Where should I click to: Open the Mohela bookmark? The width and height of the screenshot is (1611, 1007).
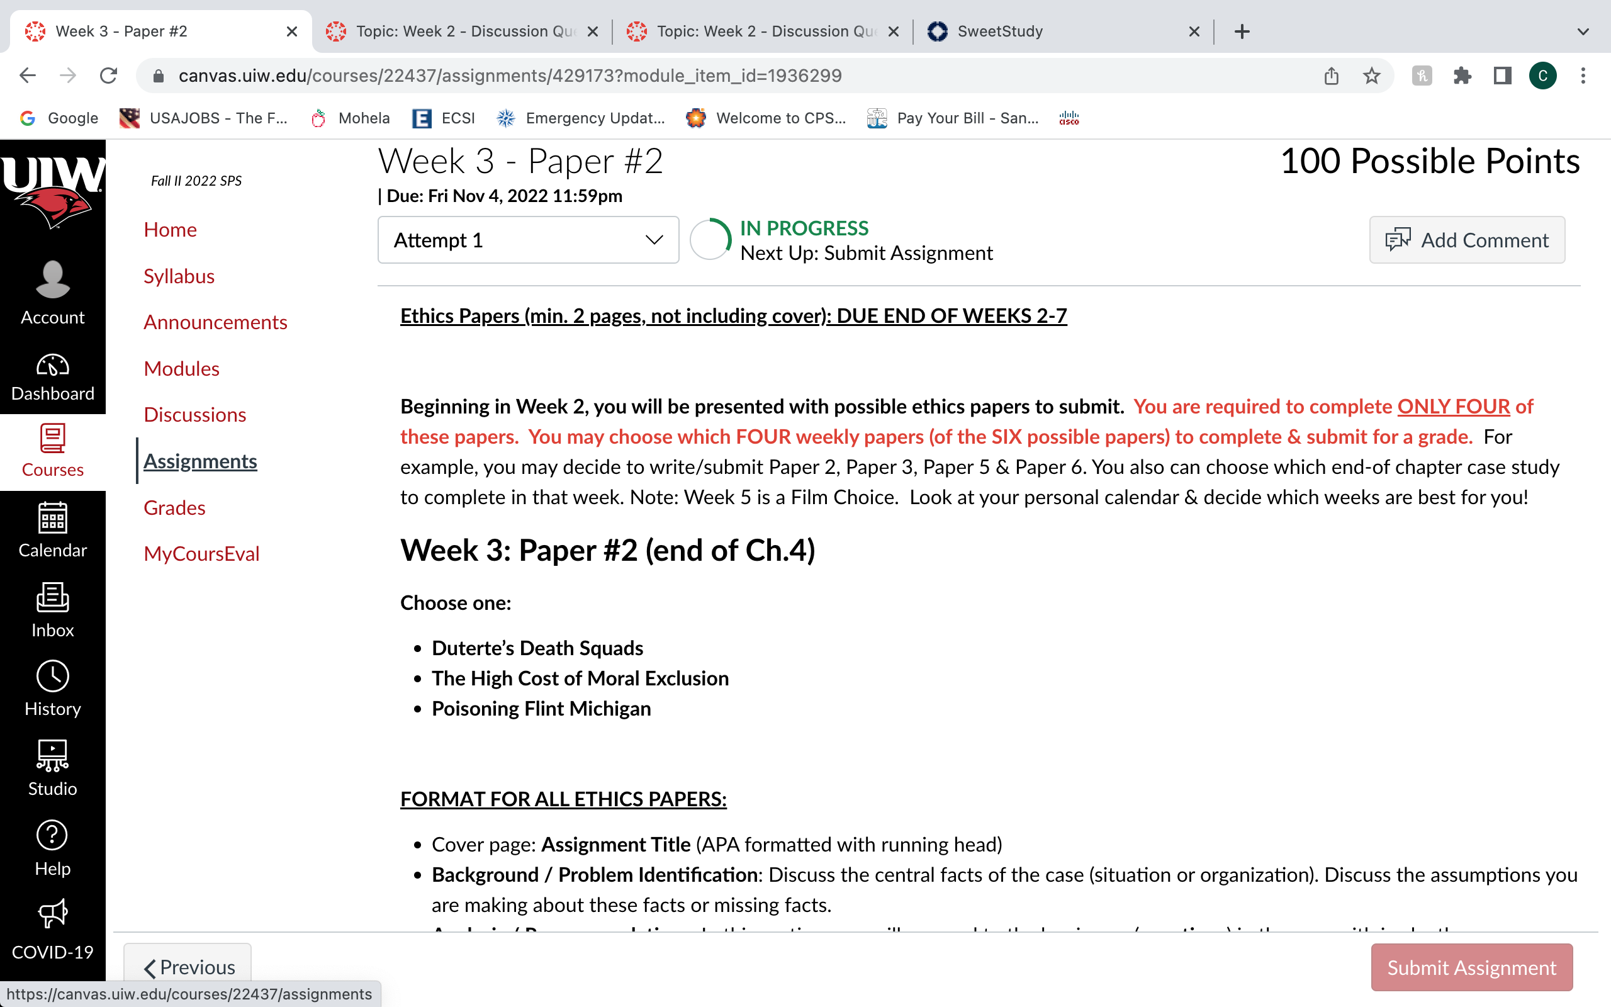[x=350, y=118]
